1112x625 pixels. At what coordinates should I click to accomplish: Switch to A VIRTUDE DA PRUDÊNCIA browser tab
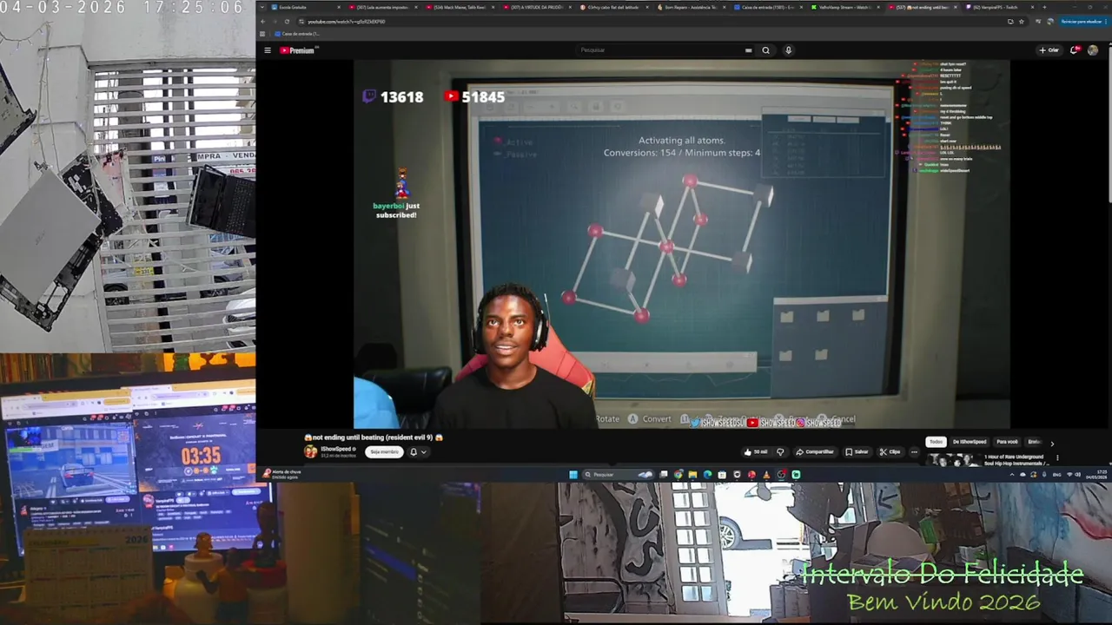pos(538,7)
